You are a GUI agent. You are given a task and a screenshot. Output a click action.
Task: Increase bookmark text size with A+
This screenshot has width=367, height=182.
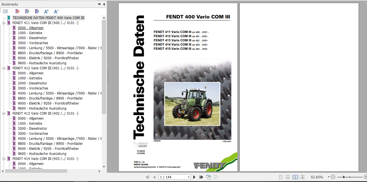coord(46,11)
